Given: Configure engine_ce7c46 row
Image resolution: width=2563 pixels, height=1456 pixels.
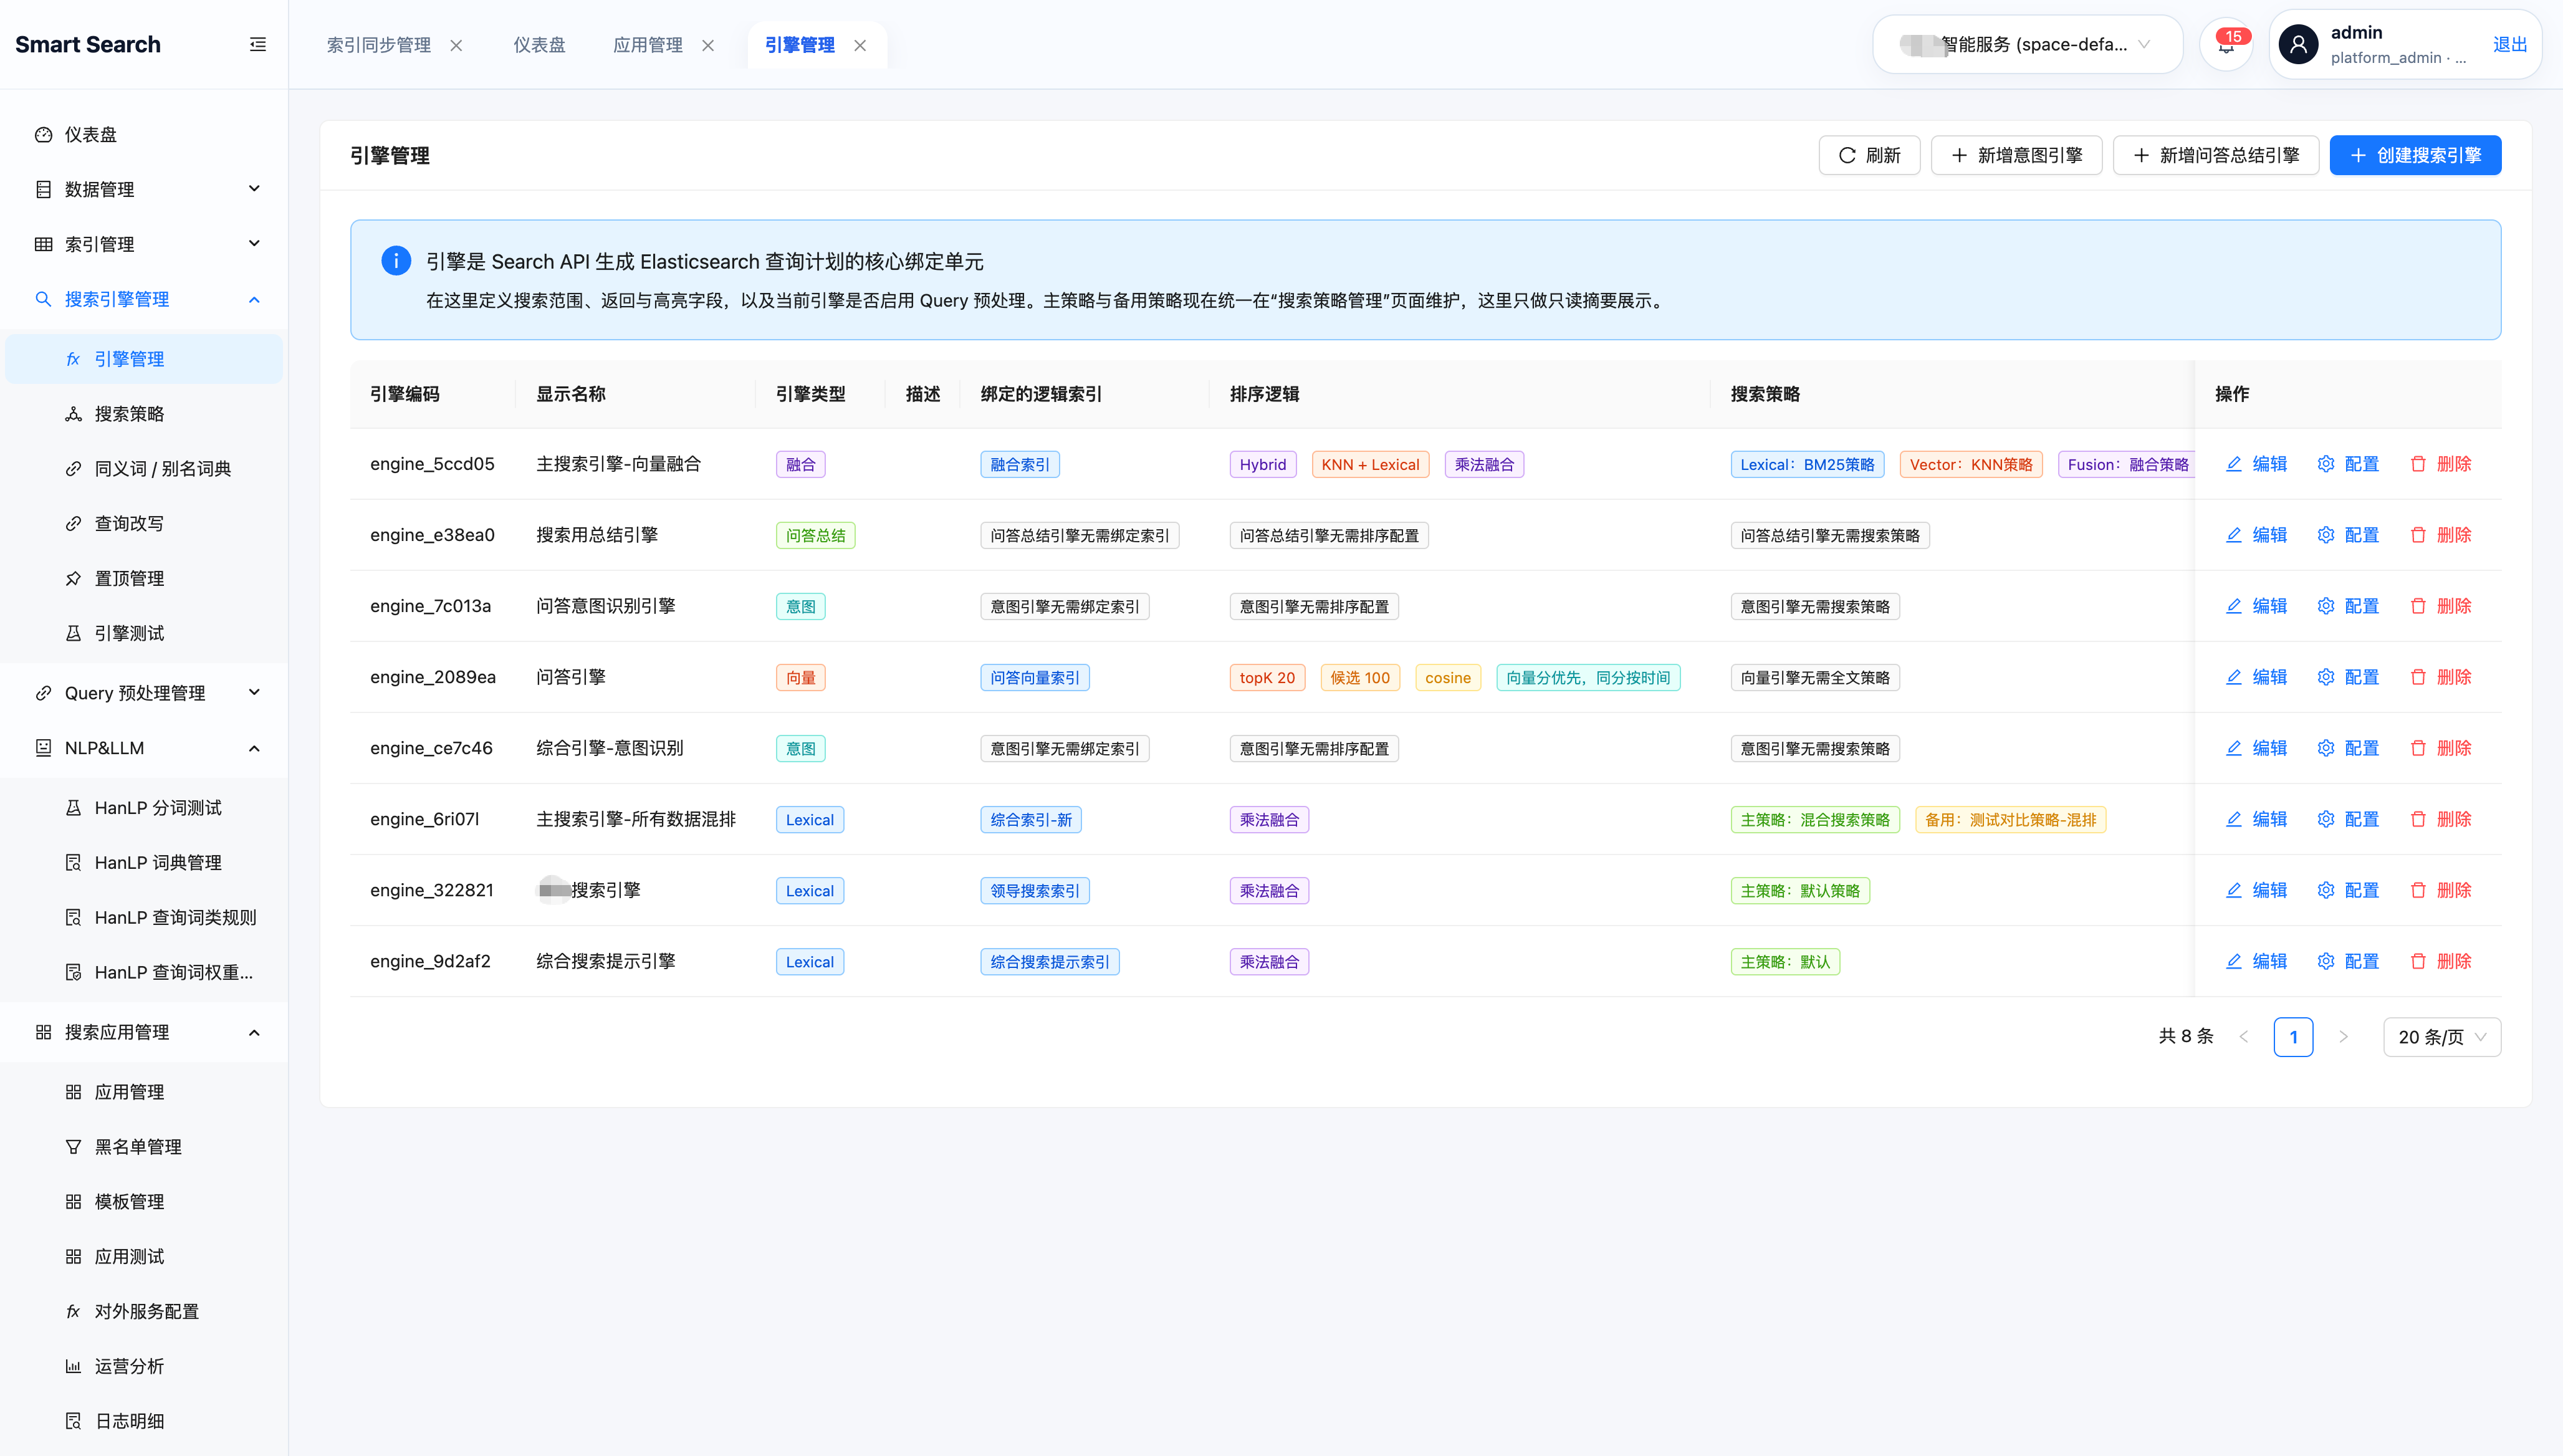Looking at the screenshot, I should tap(2348, 748).
